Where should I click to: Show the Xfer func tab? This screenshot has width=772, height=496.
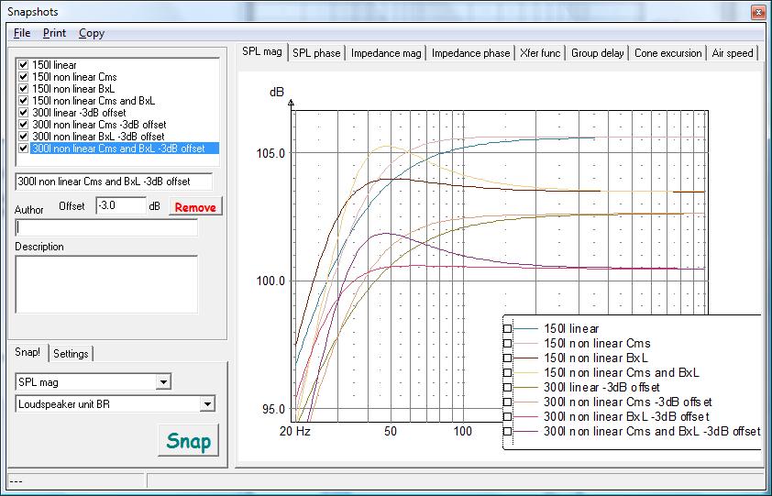[x=540, y=53]
